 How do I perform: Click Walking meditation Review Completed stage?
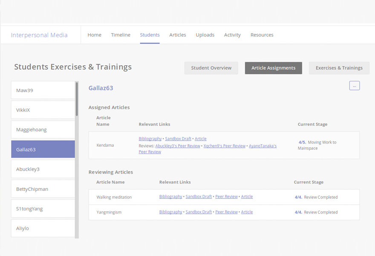316,197
